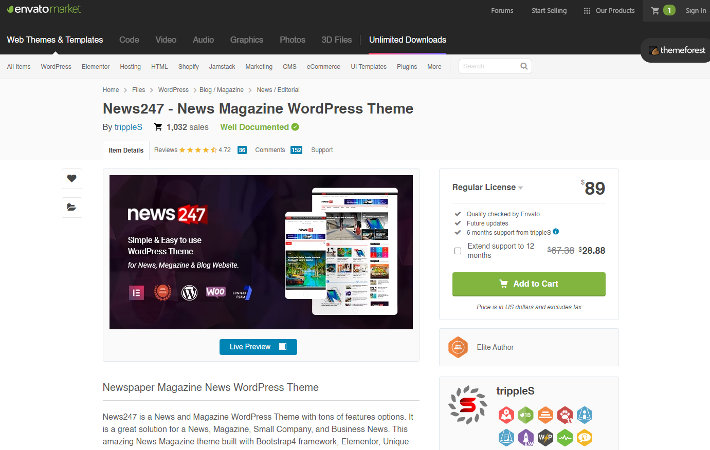
Task: Click the 36 reviews count badge
Action: pyautogui.click(x=242, y=150)
